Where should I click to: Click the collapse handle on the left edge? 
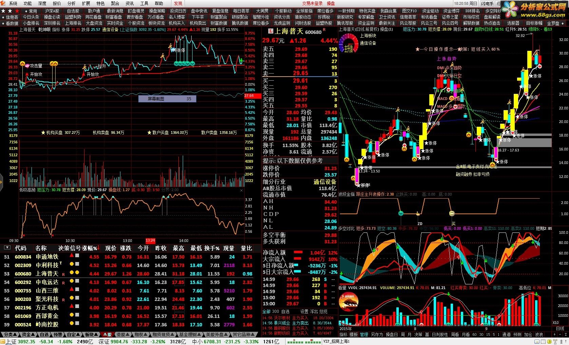tap(1, 182)
